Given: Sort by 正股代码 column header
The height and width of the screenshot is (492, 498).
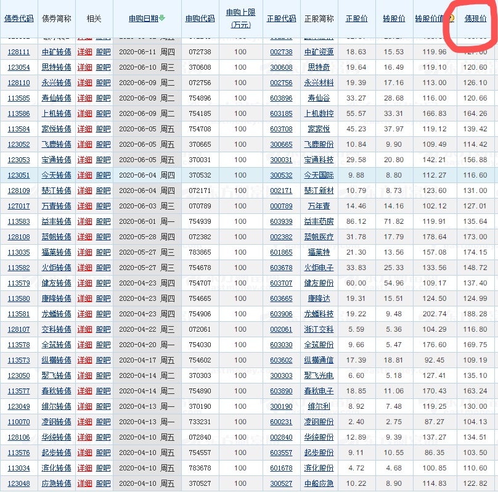Looking at the screenshot, I should coord(282,18).
